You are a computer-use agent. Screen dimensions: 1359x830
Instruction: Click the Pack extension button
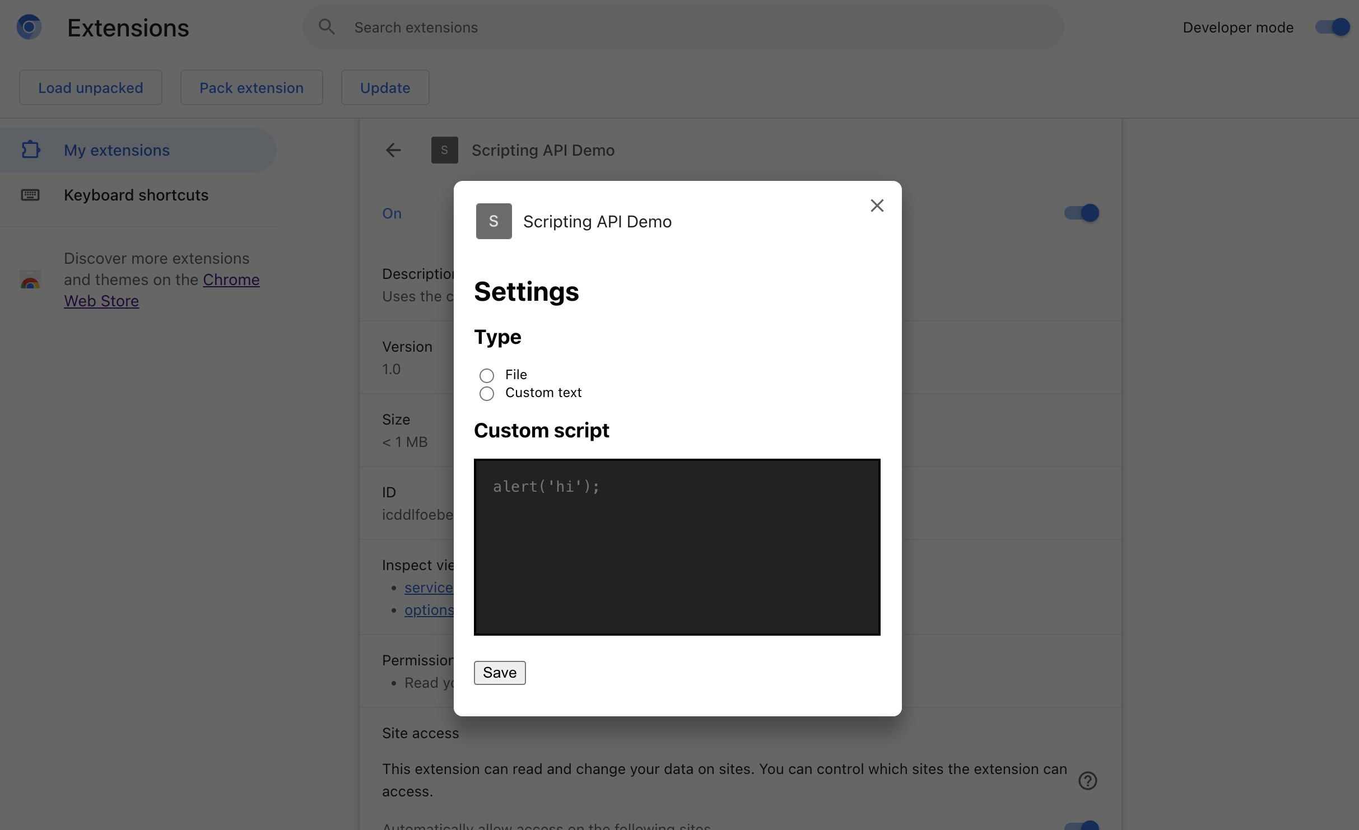click(252, 86)
